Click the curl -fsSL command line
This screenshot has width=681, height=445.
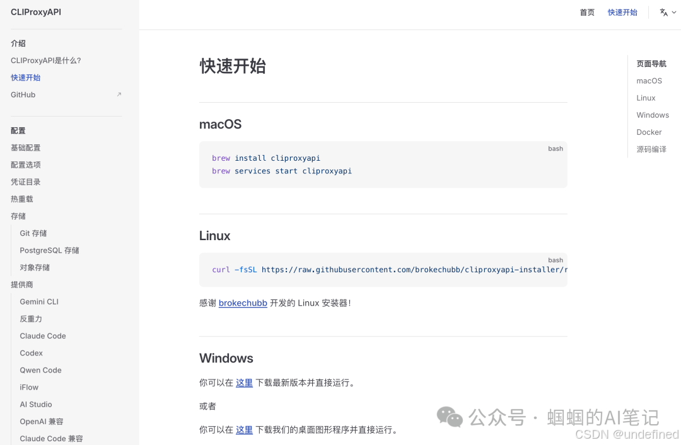(x=390, y=270)
